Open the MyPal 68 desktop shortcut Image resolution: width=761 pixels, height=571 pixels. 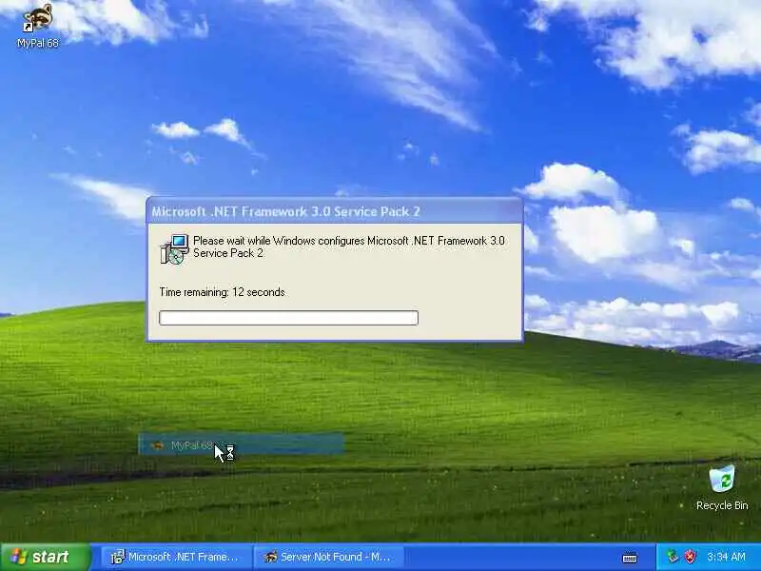coord(38,26)
